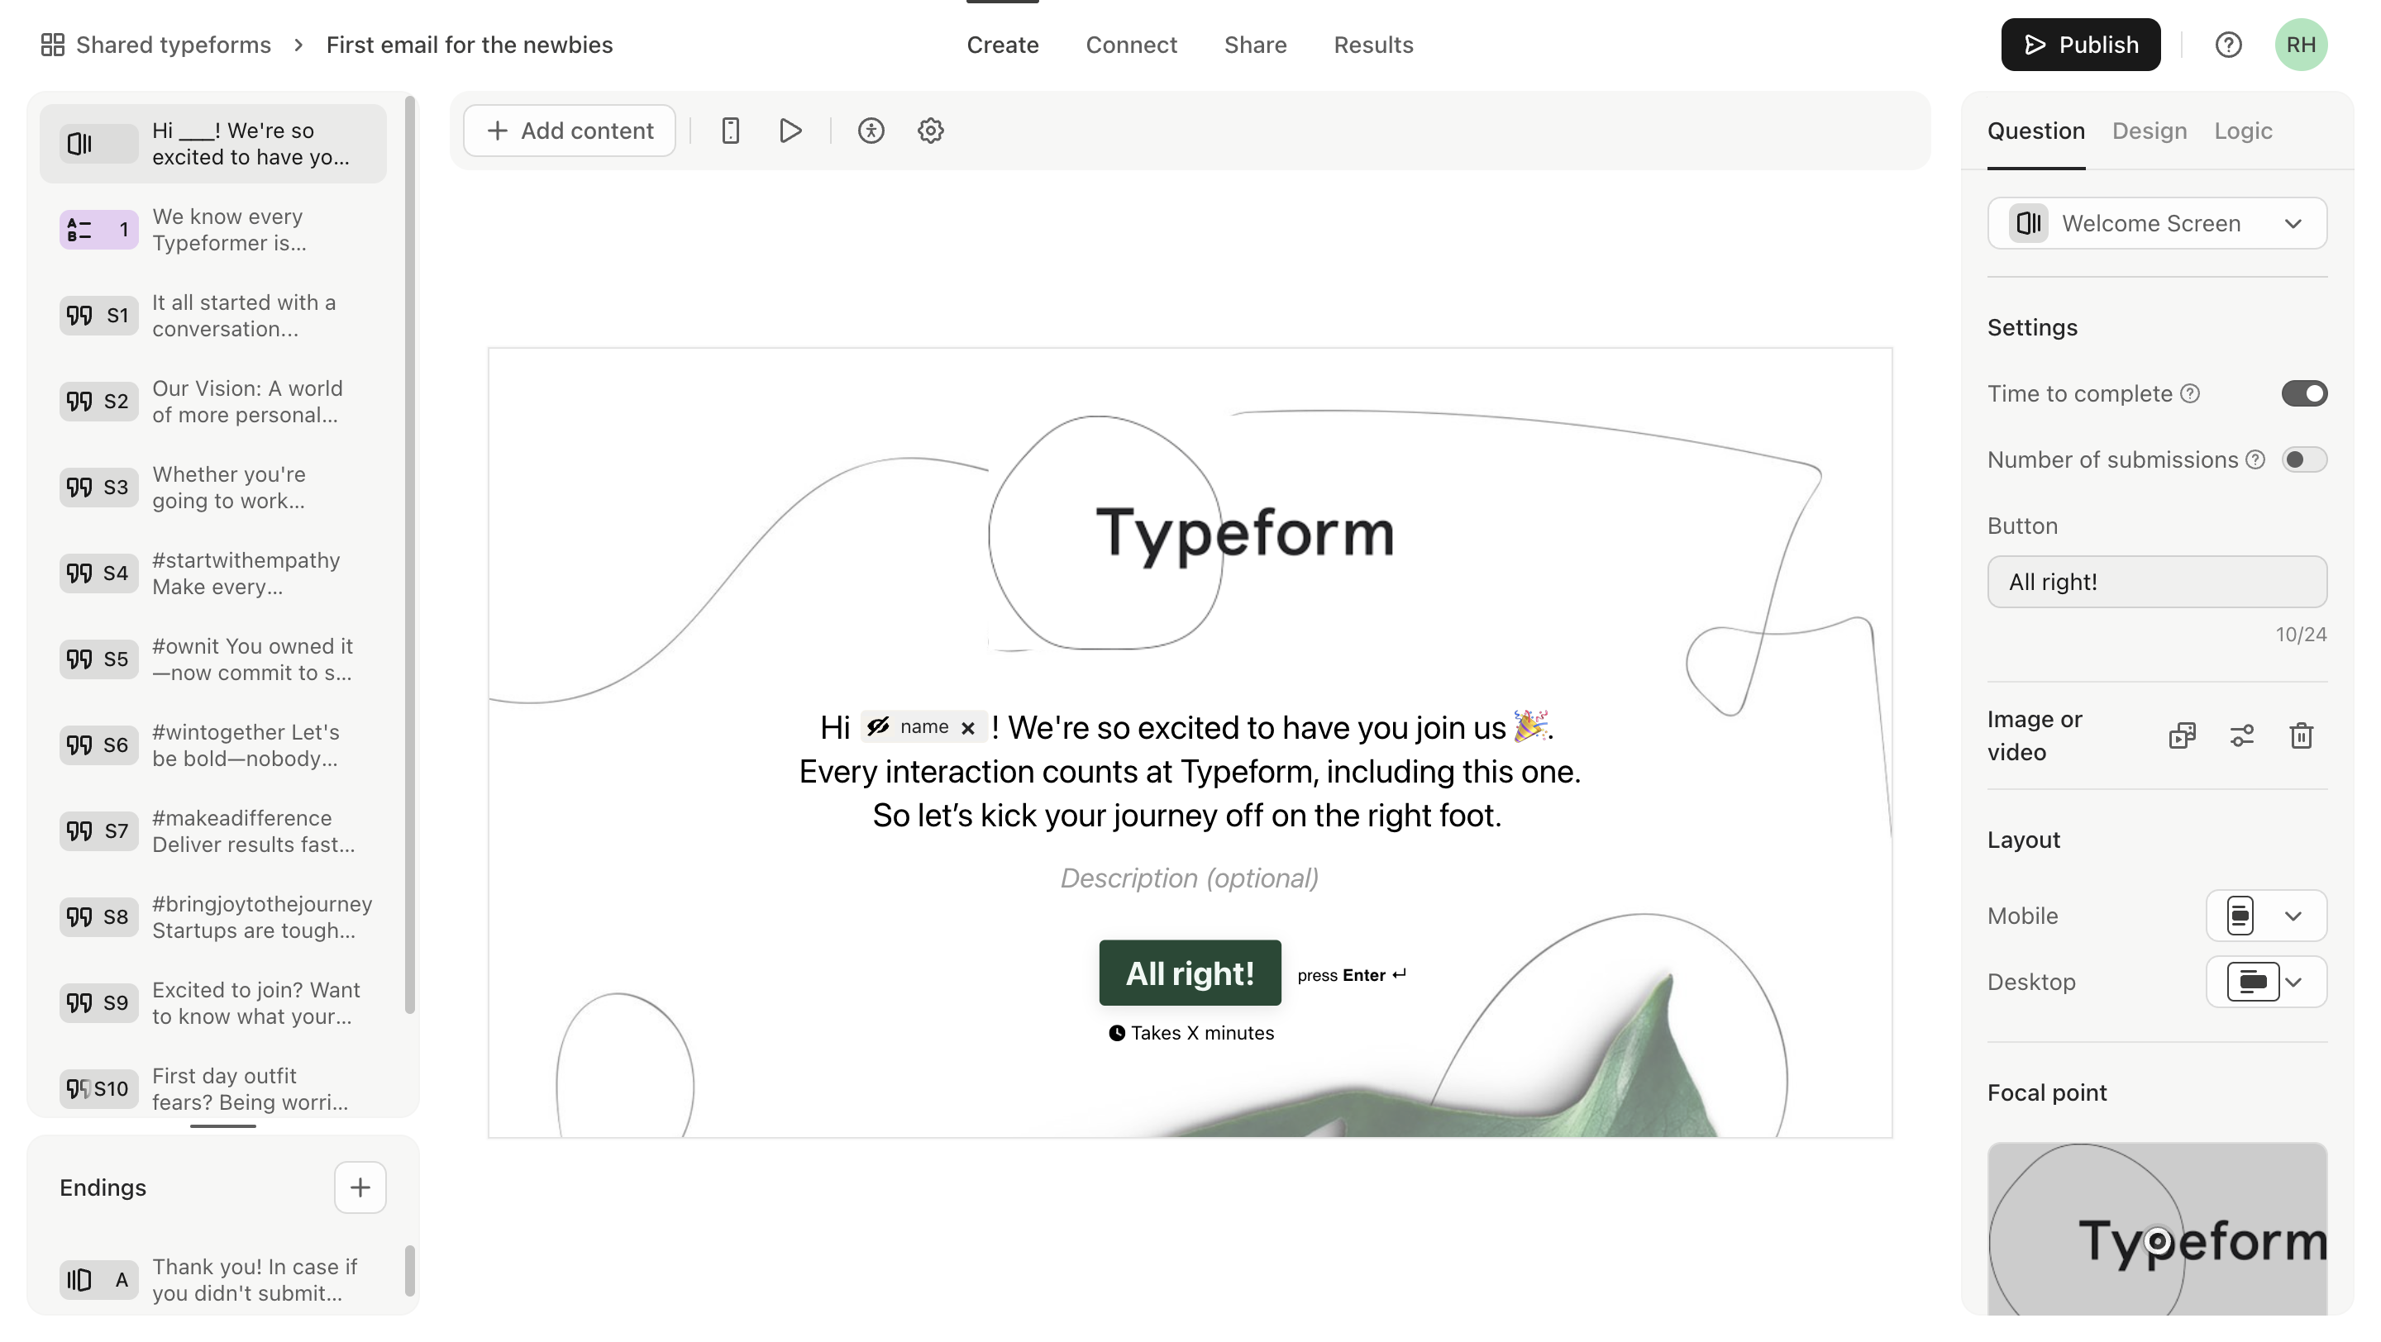Select statement S7 '#makeadifference'
The image size is (2381, 1342).
212,830
